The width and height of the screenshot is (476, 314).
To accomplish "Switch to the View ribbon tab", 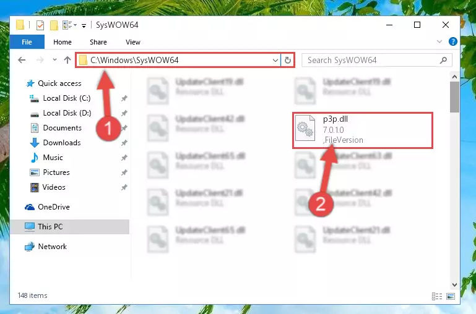I will (133, 42).
